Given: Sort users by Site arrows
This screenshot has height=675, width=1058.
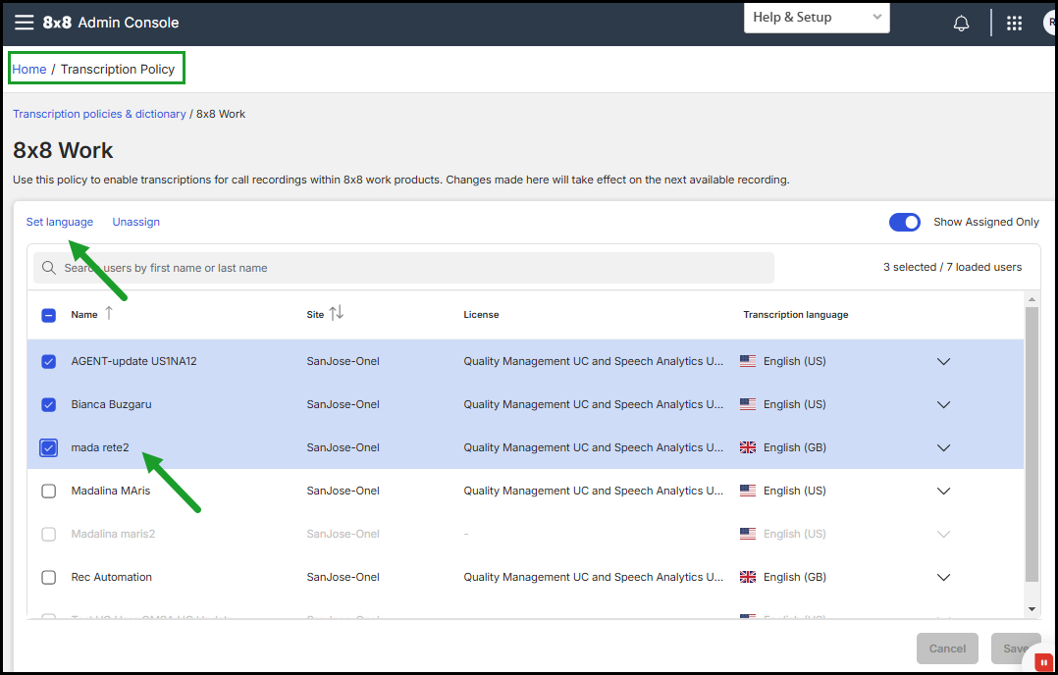Looking at the screenshot, I should [336, 314].
